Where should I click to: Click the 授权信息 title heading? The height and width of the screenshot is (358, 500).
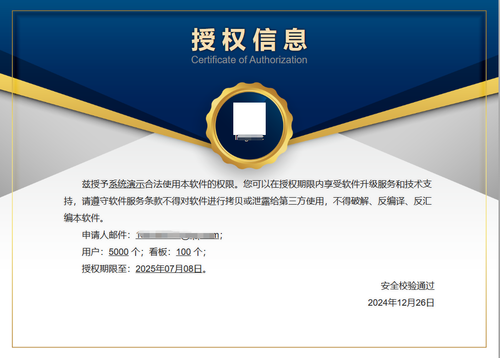249,40
